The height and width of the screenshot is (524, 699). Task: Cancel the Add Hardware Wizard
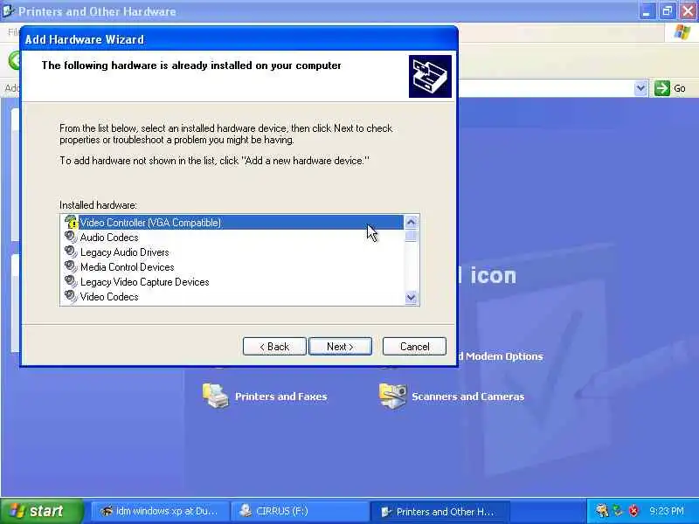414,346
